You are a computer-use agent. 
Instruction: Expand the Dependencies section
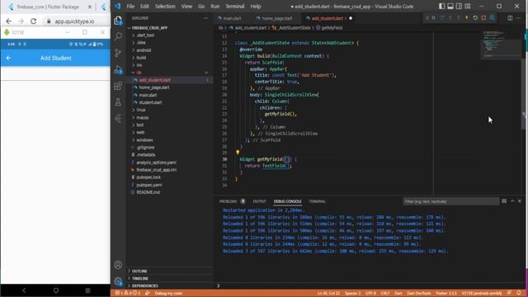click(x=145, y=286)
